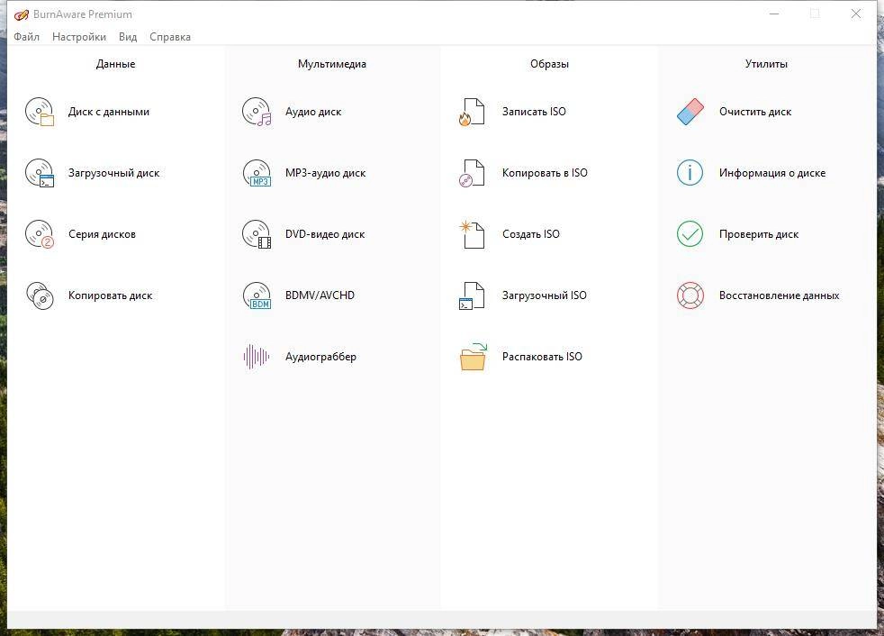This screenshot has height=636, width=884.
Task: Launch 'Копировать диск' text link
Action: coord(111,295)
